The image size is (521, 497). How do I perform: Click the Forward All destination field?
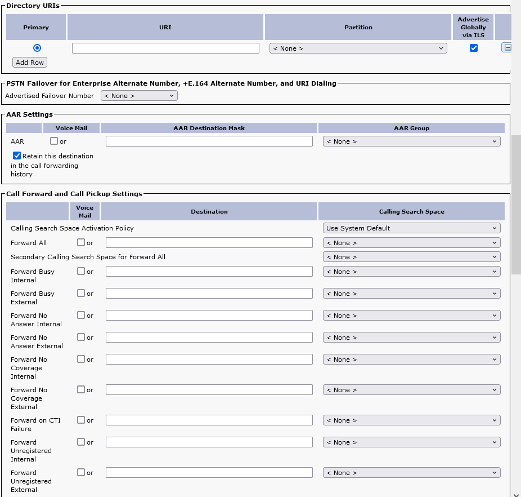click(209, 243)
